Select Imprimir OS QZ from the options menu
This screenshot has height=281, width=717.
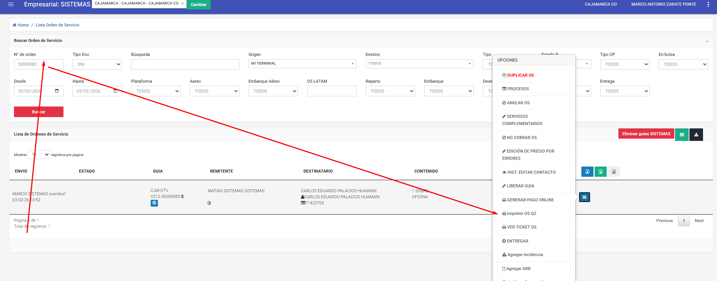coord(521,214)
